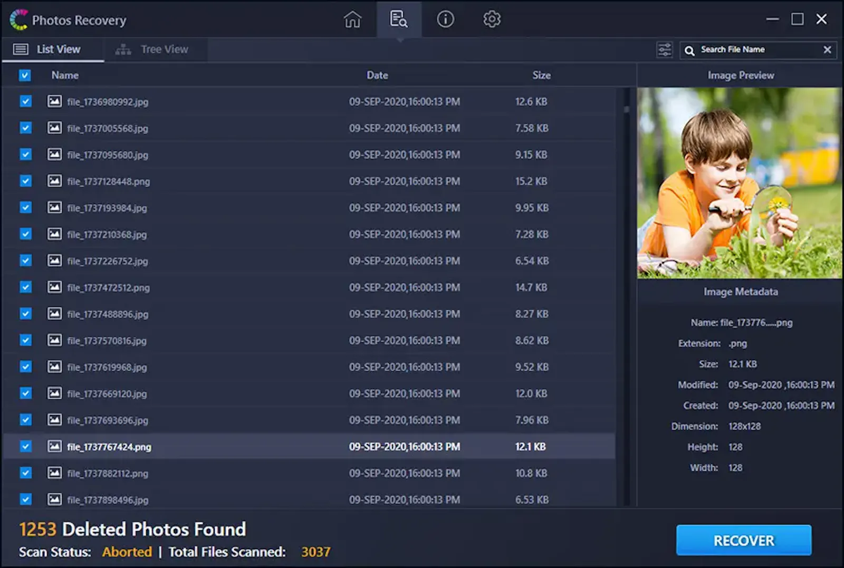Select file name file_1737619968.jpg
Image resolution: width=844 pixels, height=568 pixels.
107,367
